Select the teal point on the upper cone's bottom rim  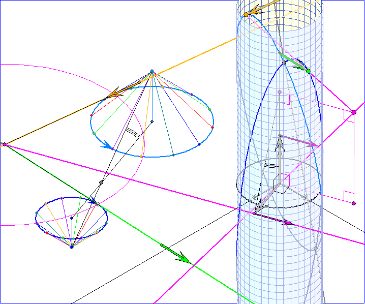[173, 155]
